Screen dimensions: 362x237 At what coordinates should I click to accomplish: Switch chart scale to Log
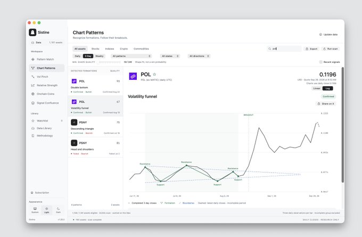tap(327, 88)
